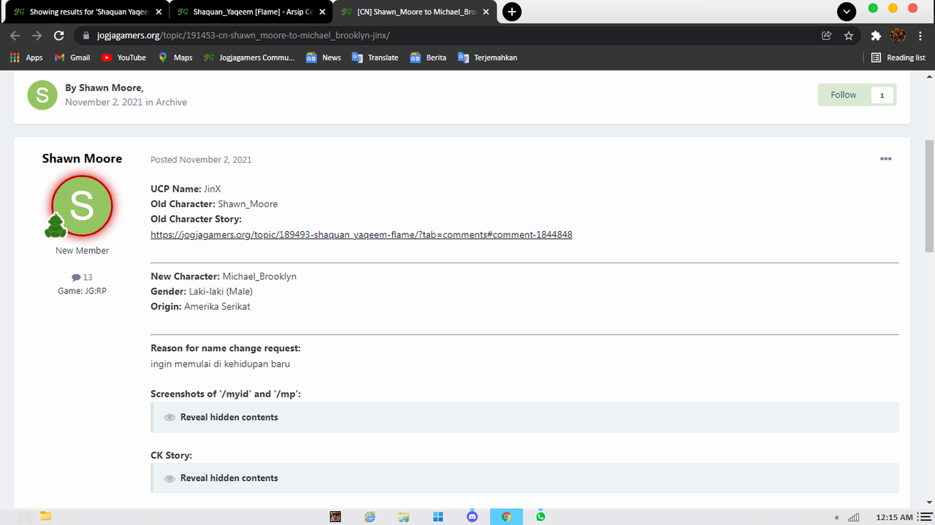Open the Translate bookmark
Screen dimensions: 935x525
[375, 58]
